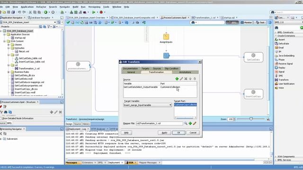This screenshot has height=170, width=303.
Task: Select startup.sql in project tree
Action: [20, 38]
